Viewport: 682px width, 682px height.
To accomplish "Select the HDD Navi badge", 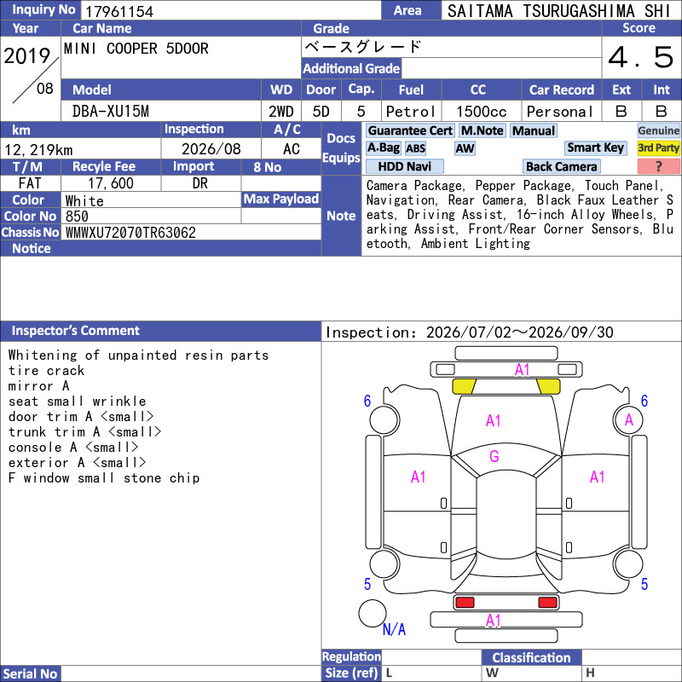I will (x=404, y=166).
